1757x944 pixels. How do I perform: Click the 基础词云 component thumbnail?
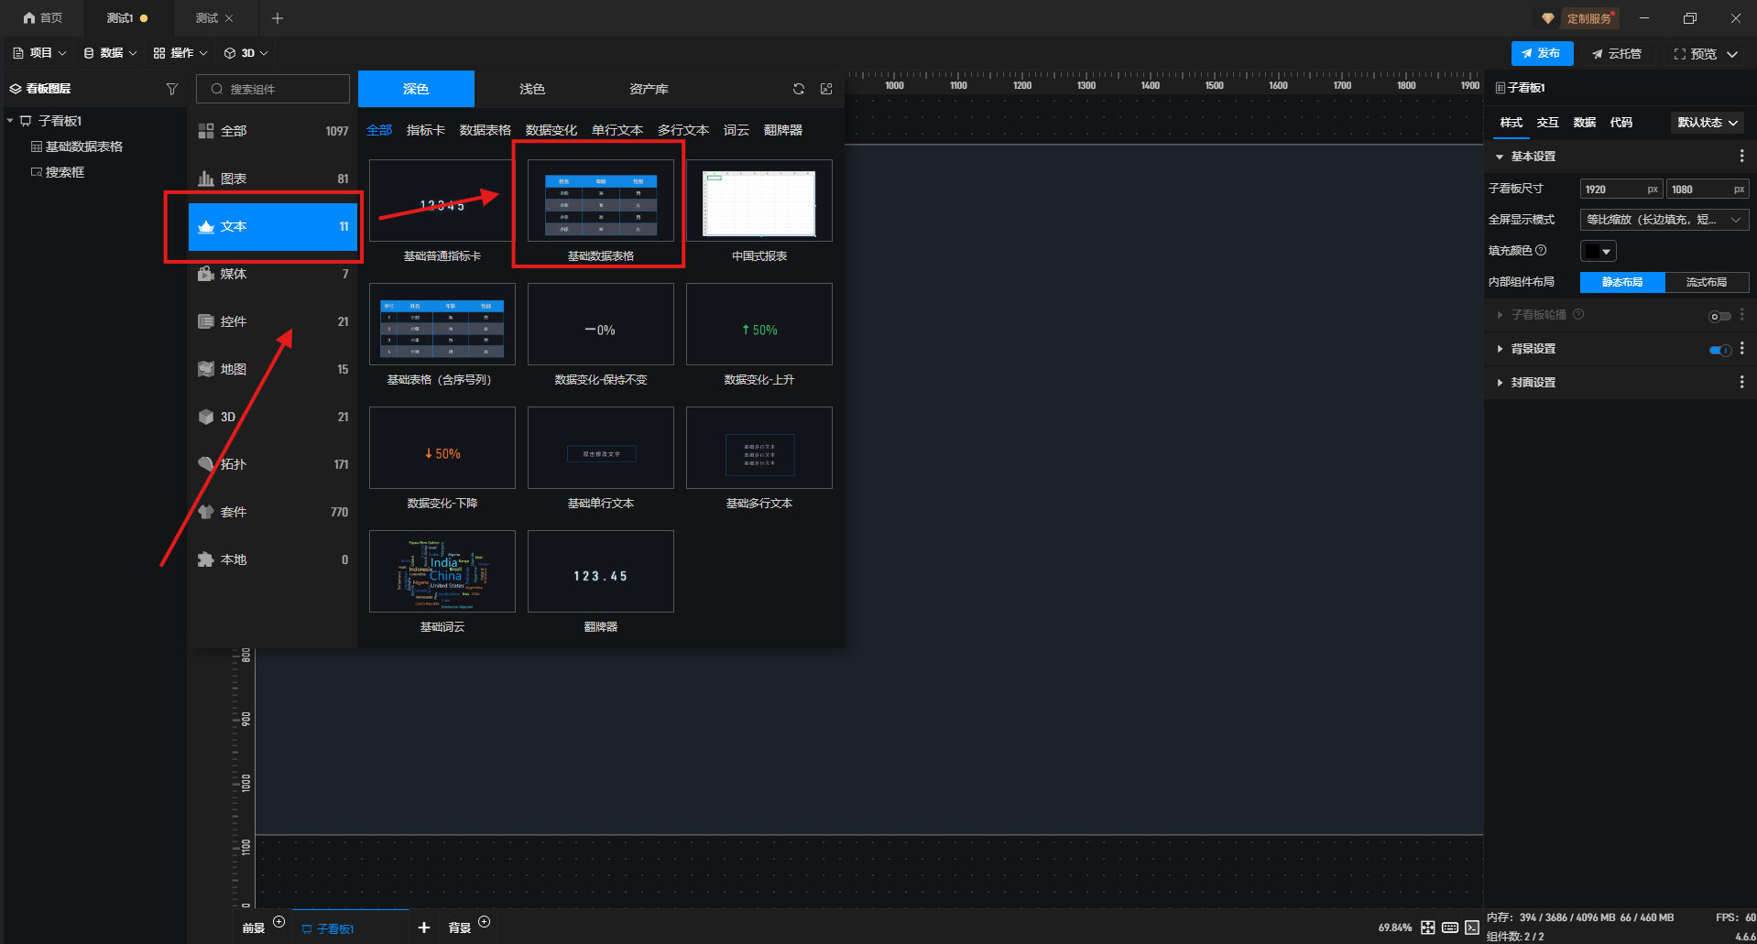[442, 571]
